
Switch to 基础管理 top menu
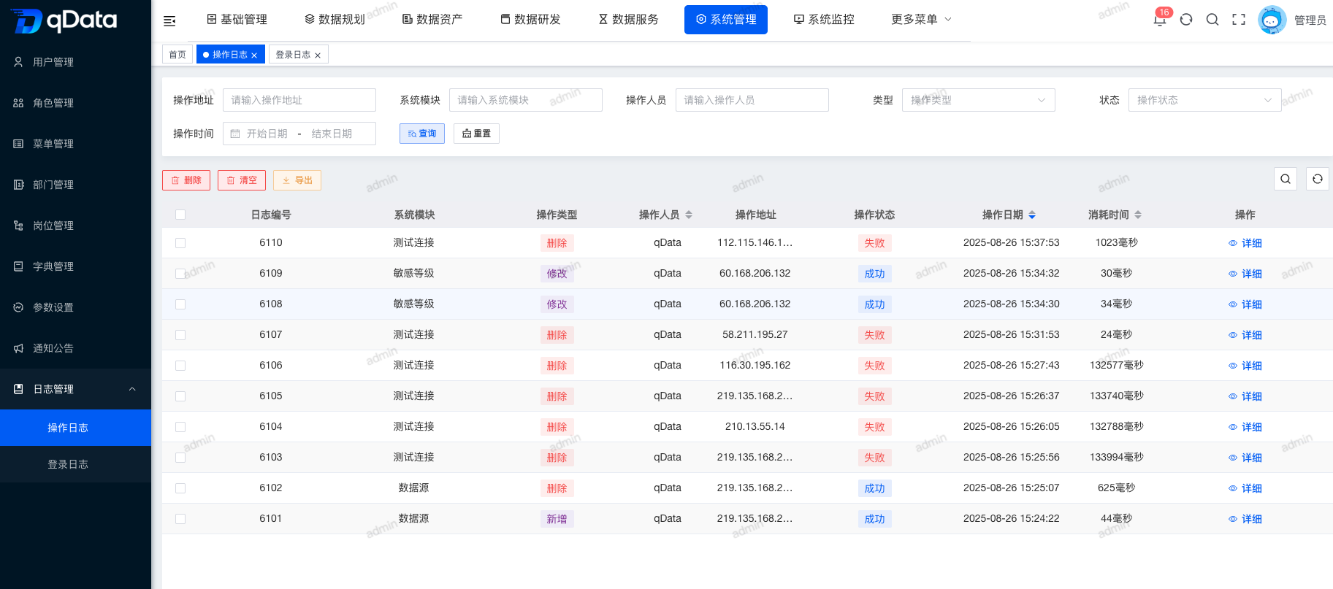point(237,20)
